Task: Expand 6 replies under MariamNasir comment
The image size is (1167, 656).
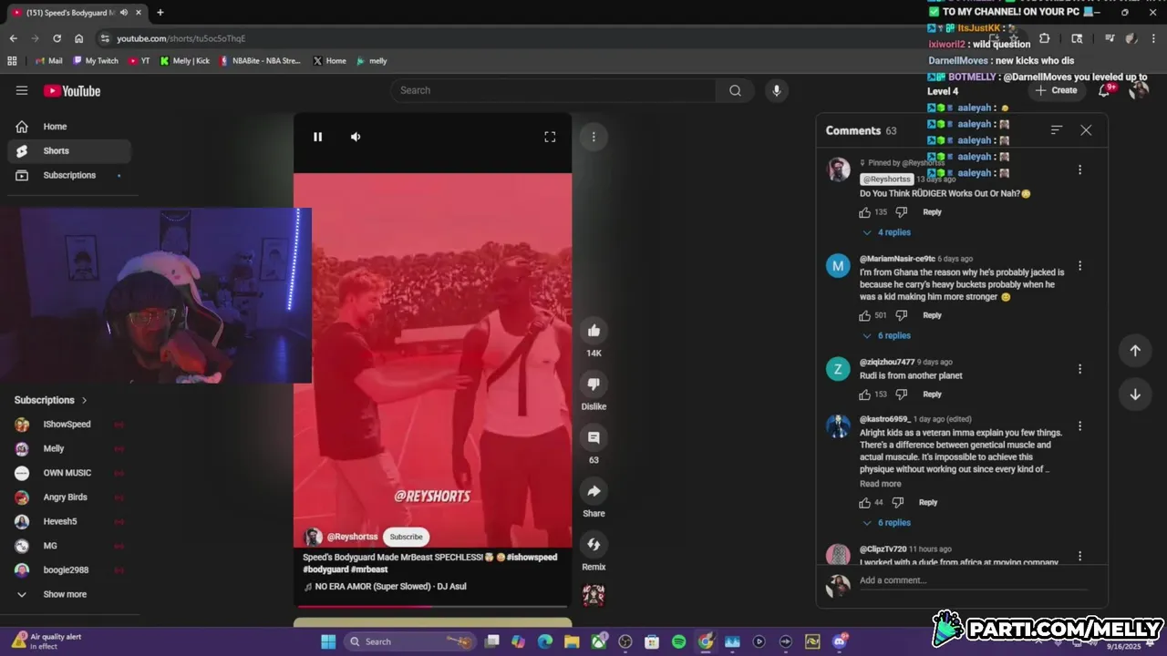Action: pos(887,335)
